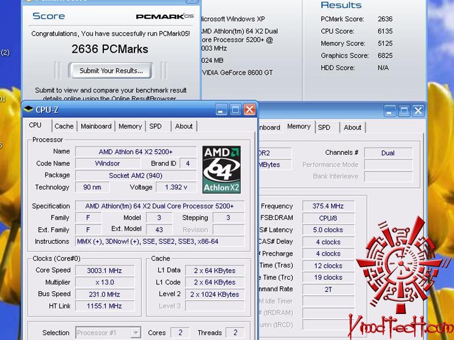This screenshot has width=454, height=340.
Task: Maximize the front CPU-Z window
Action: [236, 109]
